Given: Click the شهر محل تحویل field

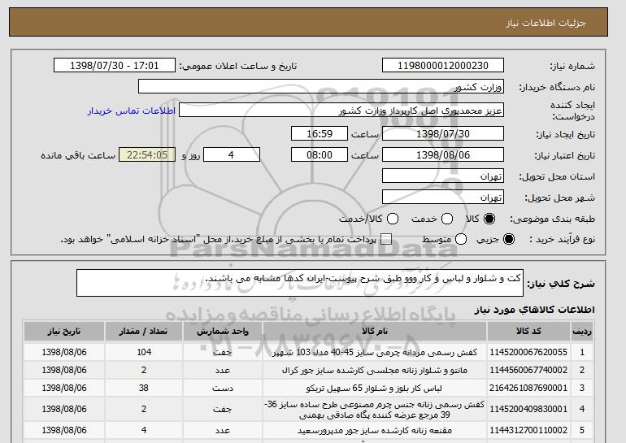Looking at the screenshot, I should click(443, 198).
